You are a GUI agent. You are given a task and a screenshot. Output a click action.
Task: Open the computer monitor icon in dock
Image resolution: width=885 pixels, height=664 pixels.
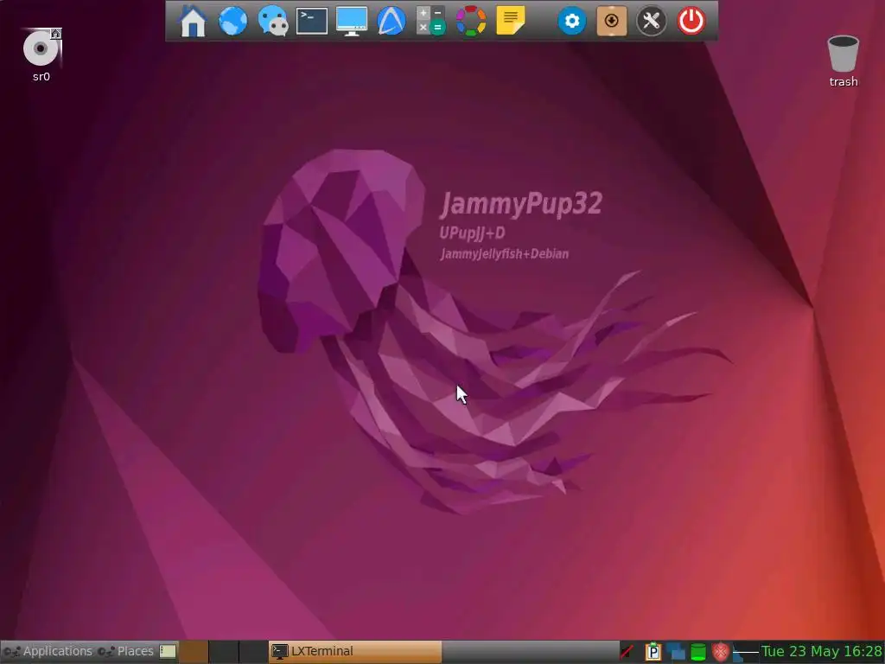(352, 22)
